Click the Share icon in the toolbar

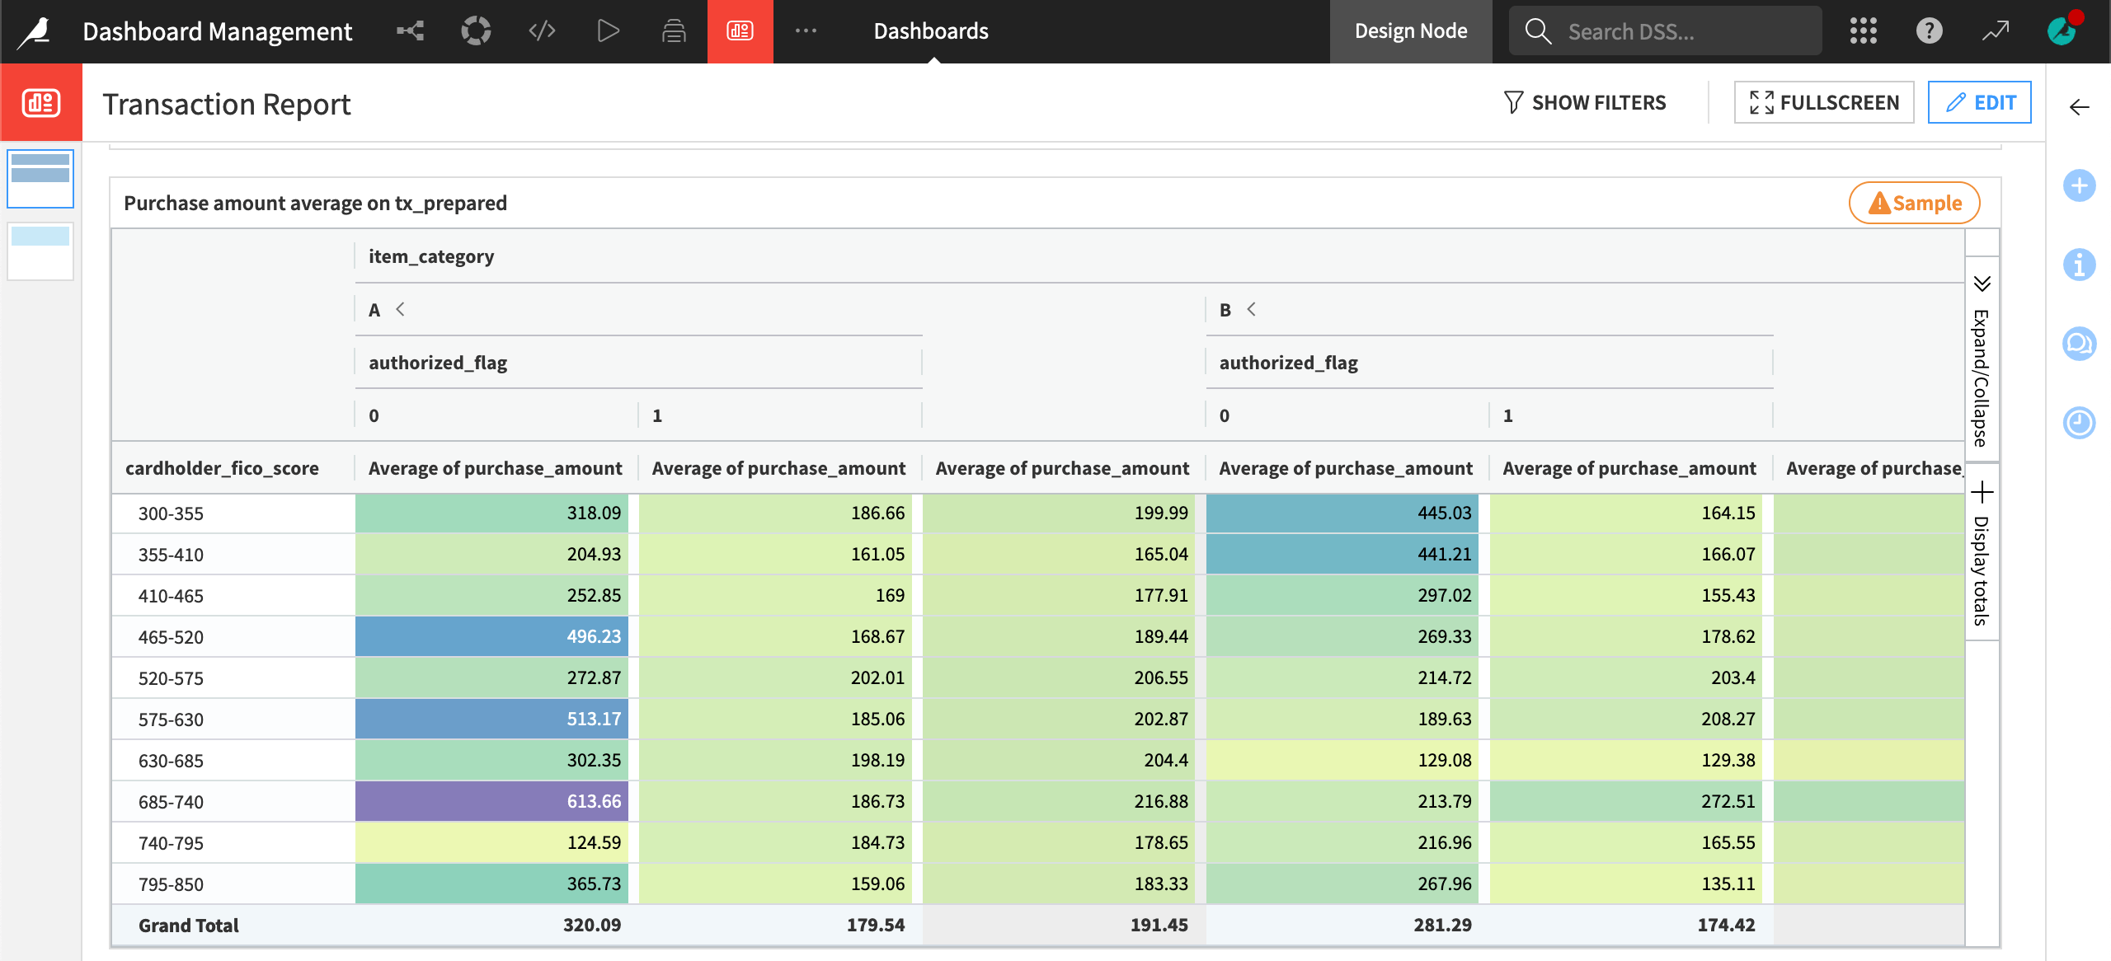(x=409, y=30)
